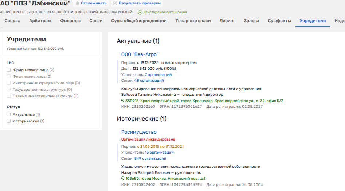Click ИНН: 7710542402
The image size is (345, 191).
click(x=138, y=184)
